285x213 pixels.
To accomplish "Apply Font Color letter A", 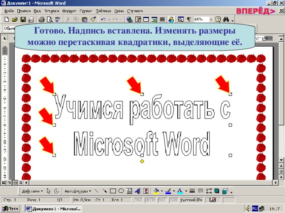I will 180,191.
